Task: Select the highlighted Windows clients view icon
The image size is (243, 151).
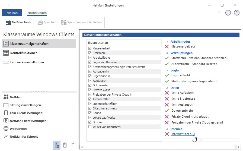Action: [x=57, y=145]
